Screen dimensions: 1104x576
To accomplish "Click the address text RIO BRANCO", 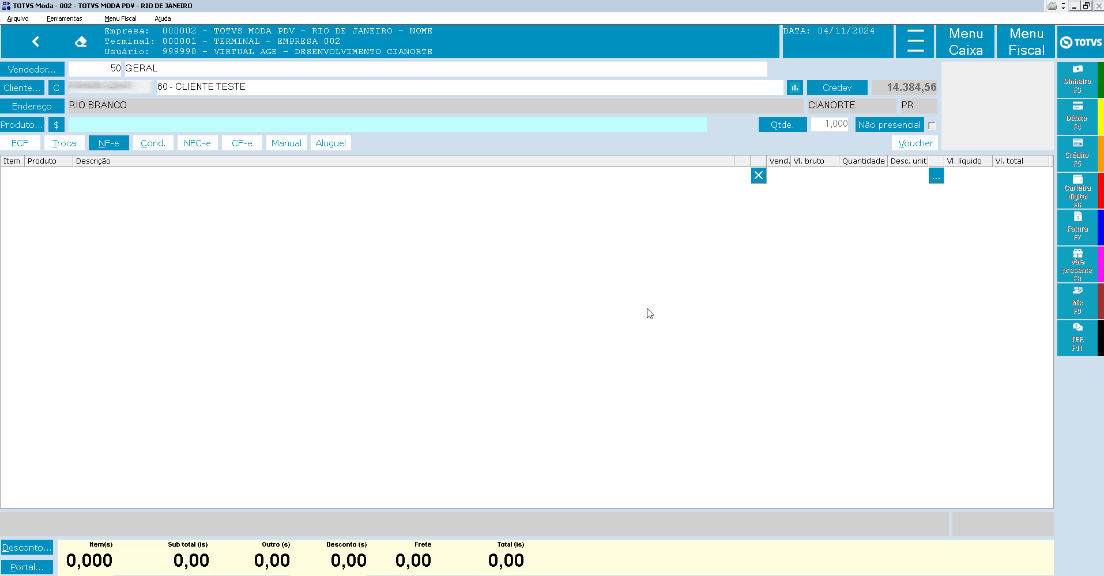I will (x=98, y=105).
